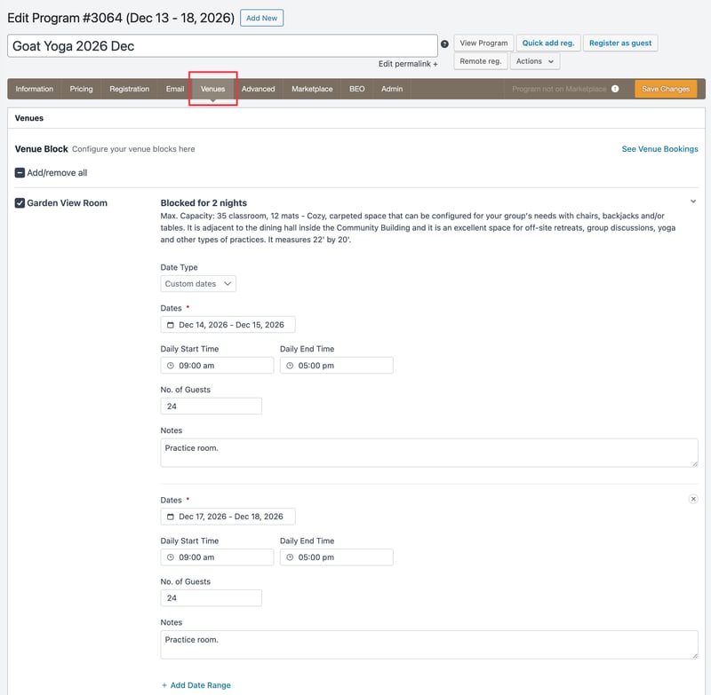Open the Admin tab
Screen dimensions: 711x695
[x=392, y=89]
